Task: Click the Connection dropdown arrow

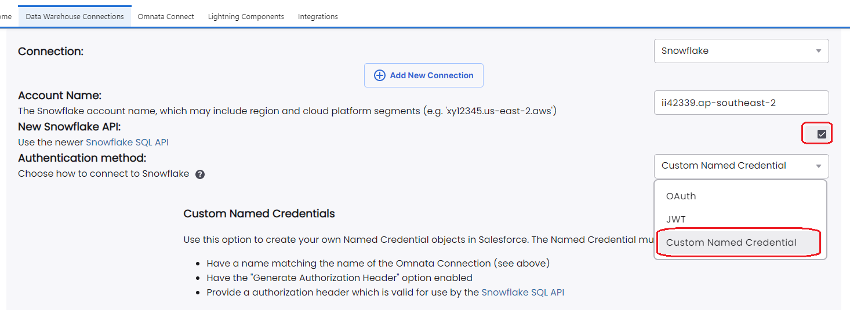Action: point(818,51)
